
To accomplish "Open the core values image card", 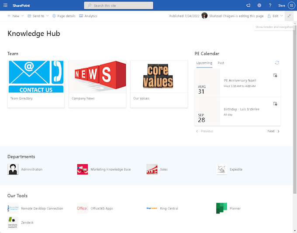I will 159,77.
